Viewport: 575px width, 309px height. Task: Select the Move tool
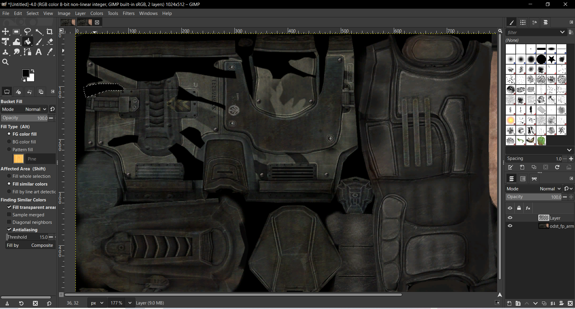coord(5,31)
